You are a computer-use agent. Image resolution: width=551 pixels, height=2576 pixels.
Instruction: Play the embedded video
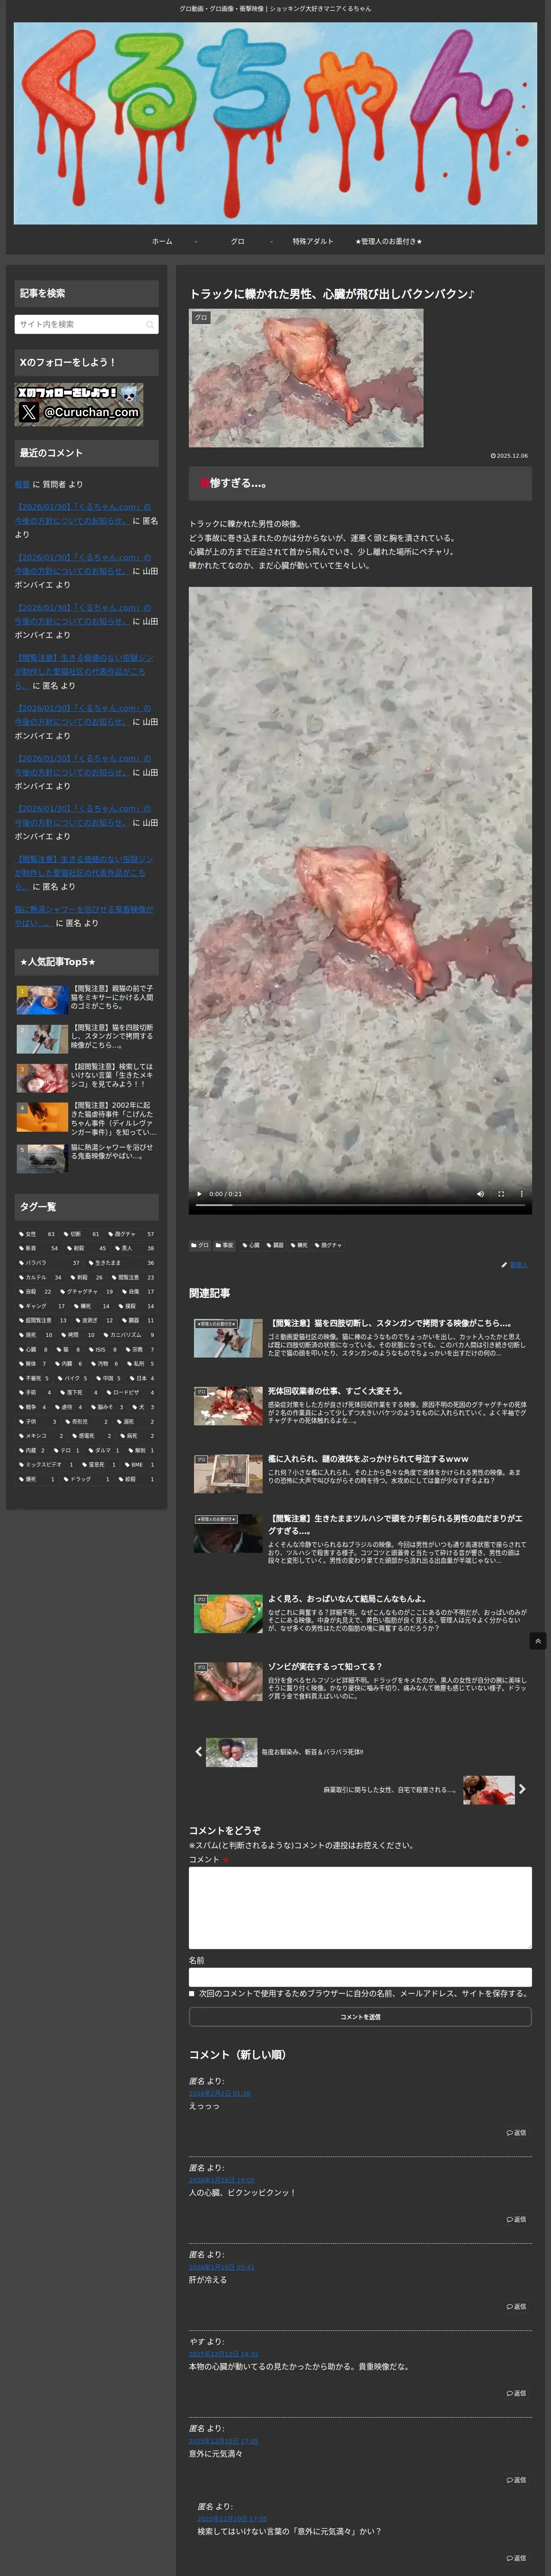click(x=199, y=1193)
